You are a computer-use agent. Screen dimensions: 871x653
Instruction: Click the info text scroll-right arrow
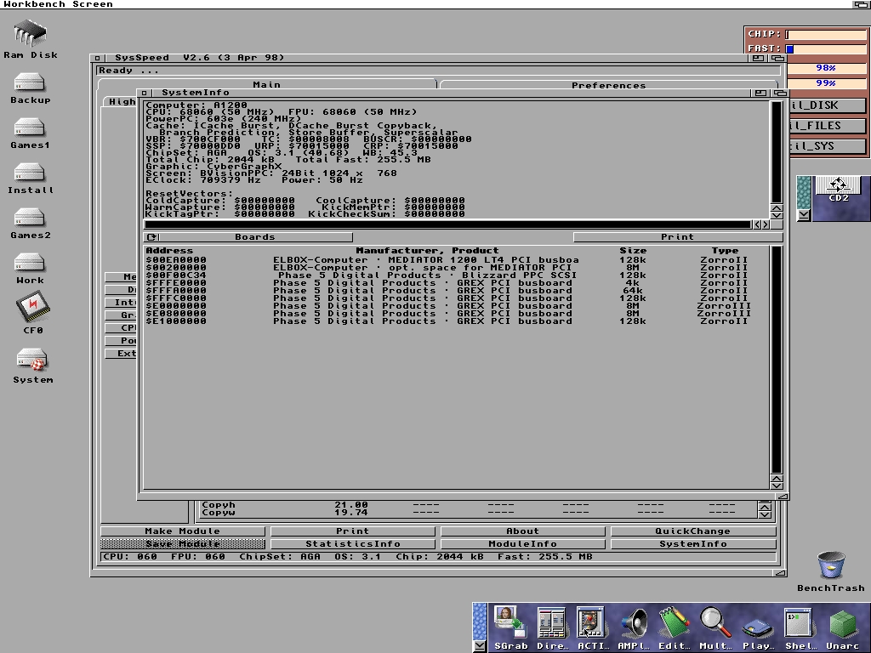[766, 224]
